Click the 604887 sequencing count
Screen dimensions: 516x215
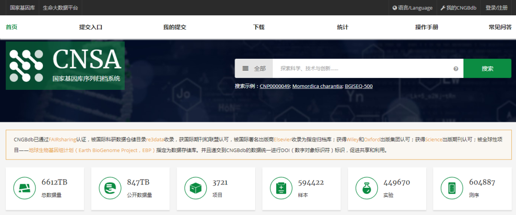[x=482, y=183]
